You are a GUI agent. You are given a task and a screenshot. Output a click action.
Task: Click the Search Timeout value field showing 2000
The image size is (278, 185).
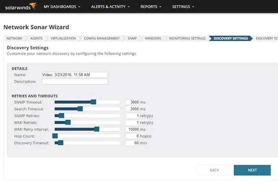tap(132, 109)
